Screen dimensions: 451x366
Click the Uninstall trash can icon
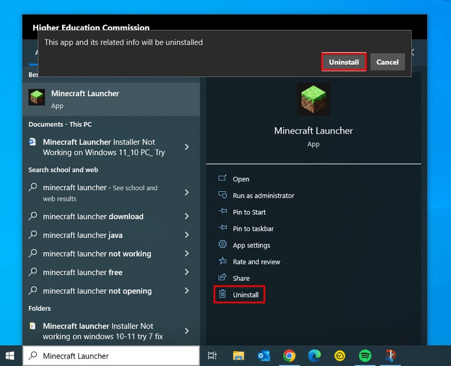(222, 294)
